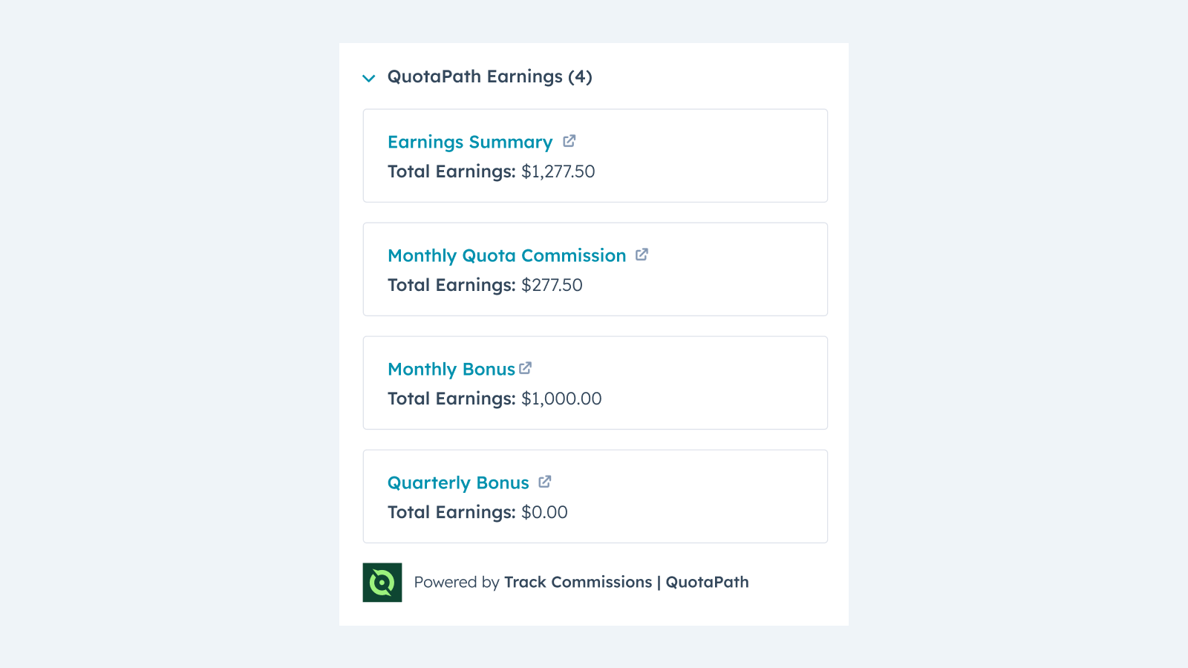Select the Quarterly Bonus card
Viewport: 1188px width, 668px height.
click(x=594, y=496)
